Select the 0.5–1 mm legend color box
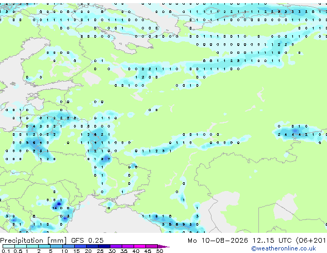 click(21, 246)
